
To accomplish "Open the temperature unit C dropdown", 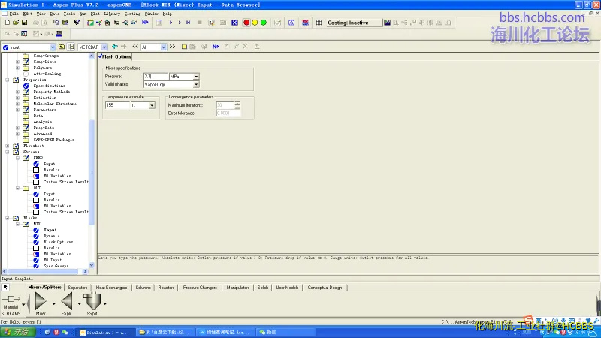I will pyautogui.click(x=152, y=105).
